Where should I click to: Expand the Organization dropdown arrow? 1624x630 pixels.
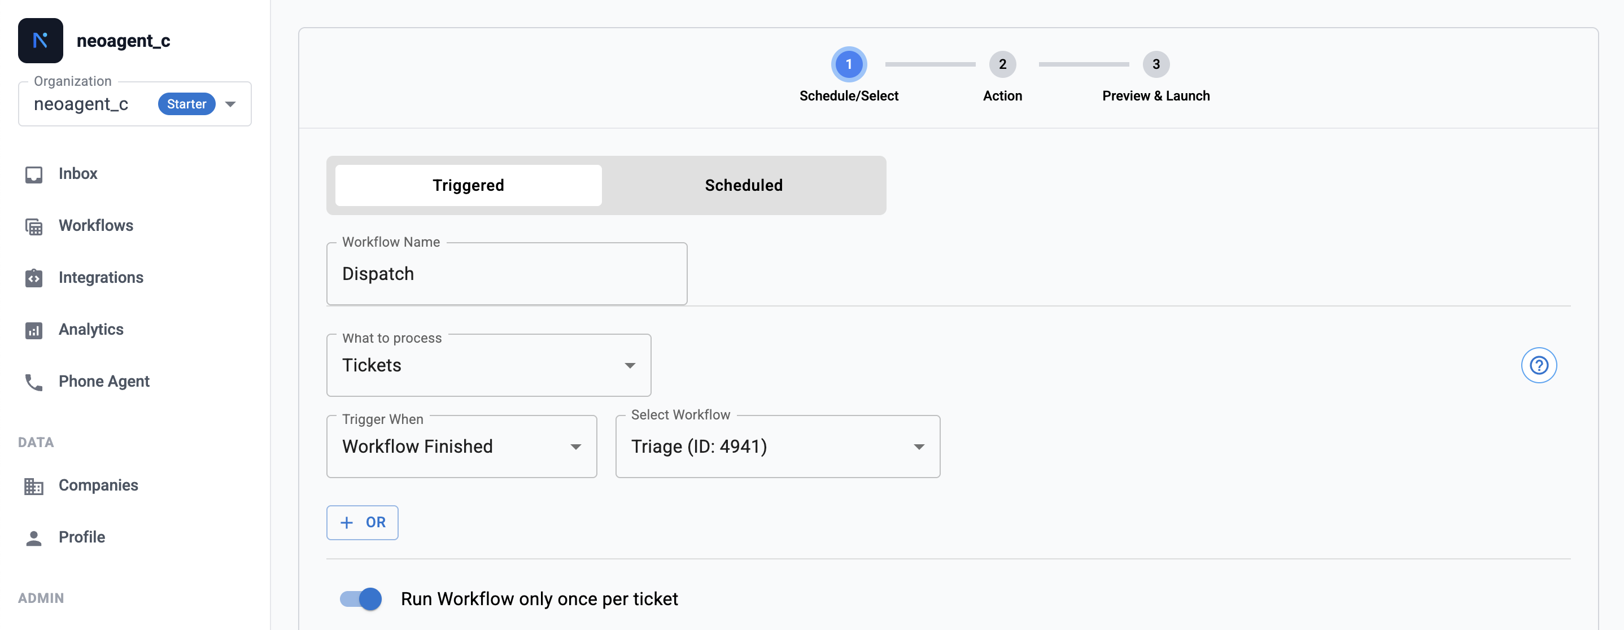tap(231, 104)
